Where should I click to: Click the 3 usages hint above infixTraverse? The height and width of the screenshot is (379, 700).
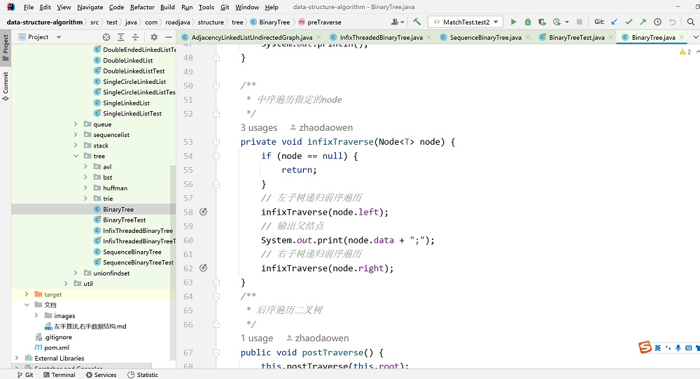click(259, 127)
